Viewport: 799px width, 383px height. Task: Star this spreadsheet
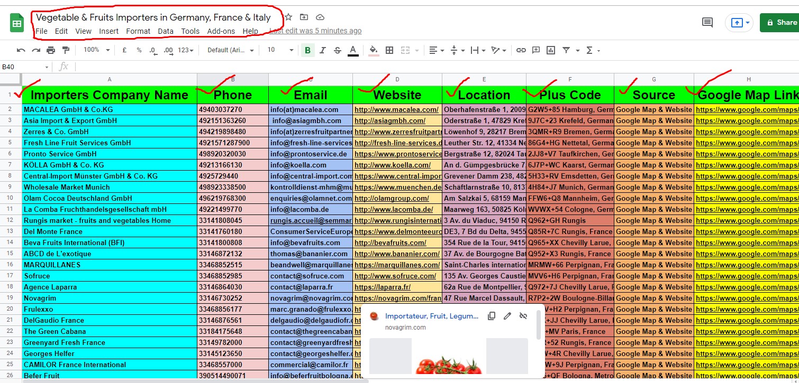tap(288, 17)
